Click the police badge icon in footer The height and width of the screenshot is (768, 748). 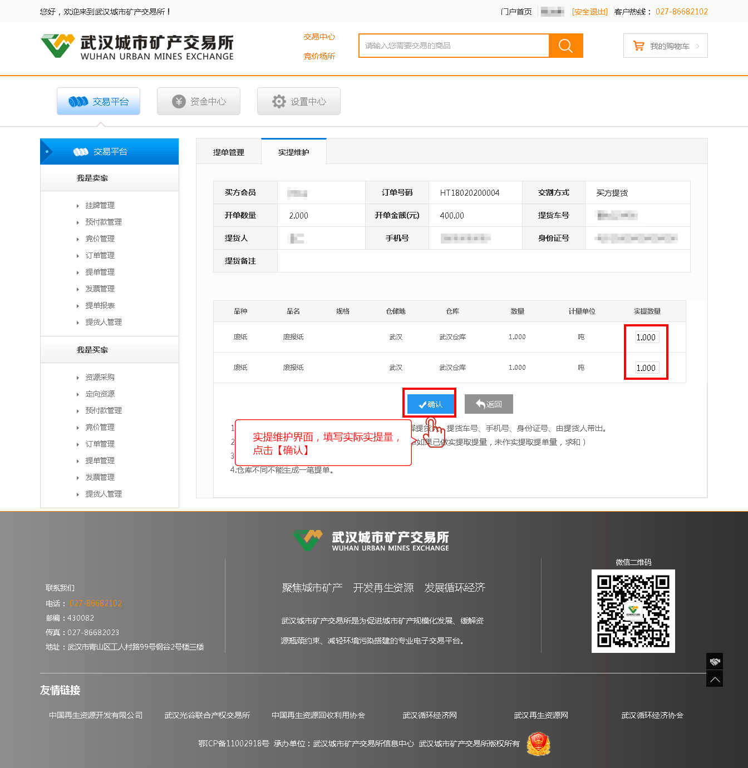tap(538, 744)
